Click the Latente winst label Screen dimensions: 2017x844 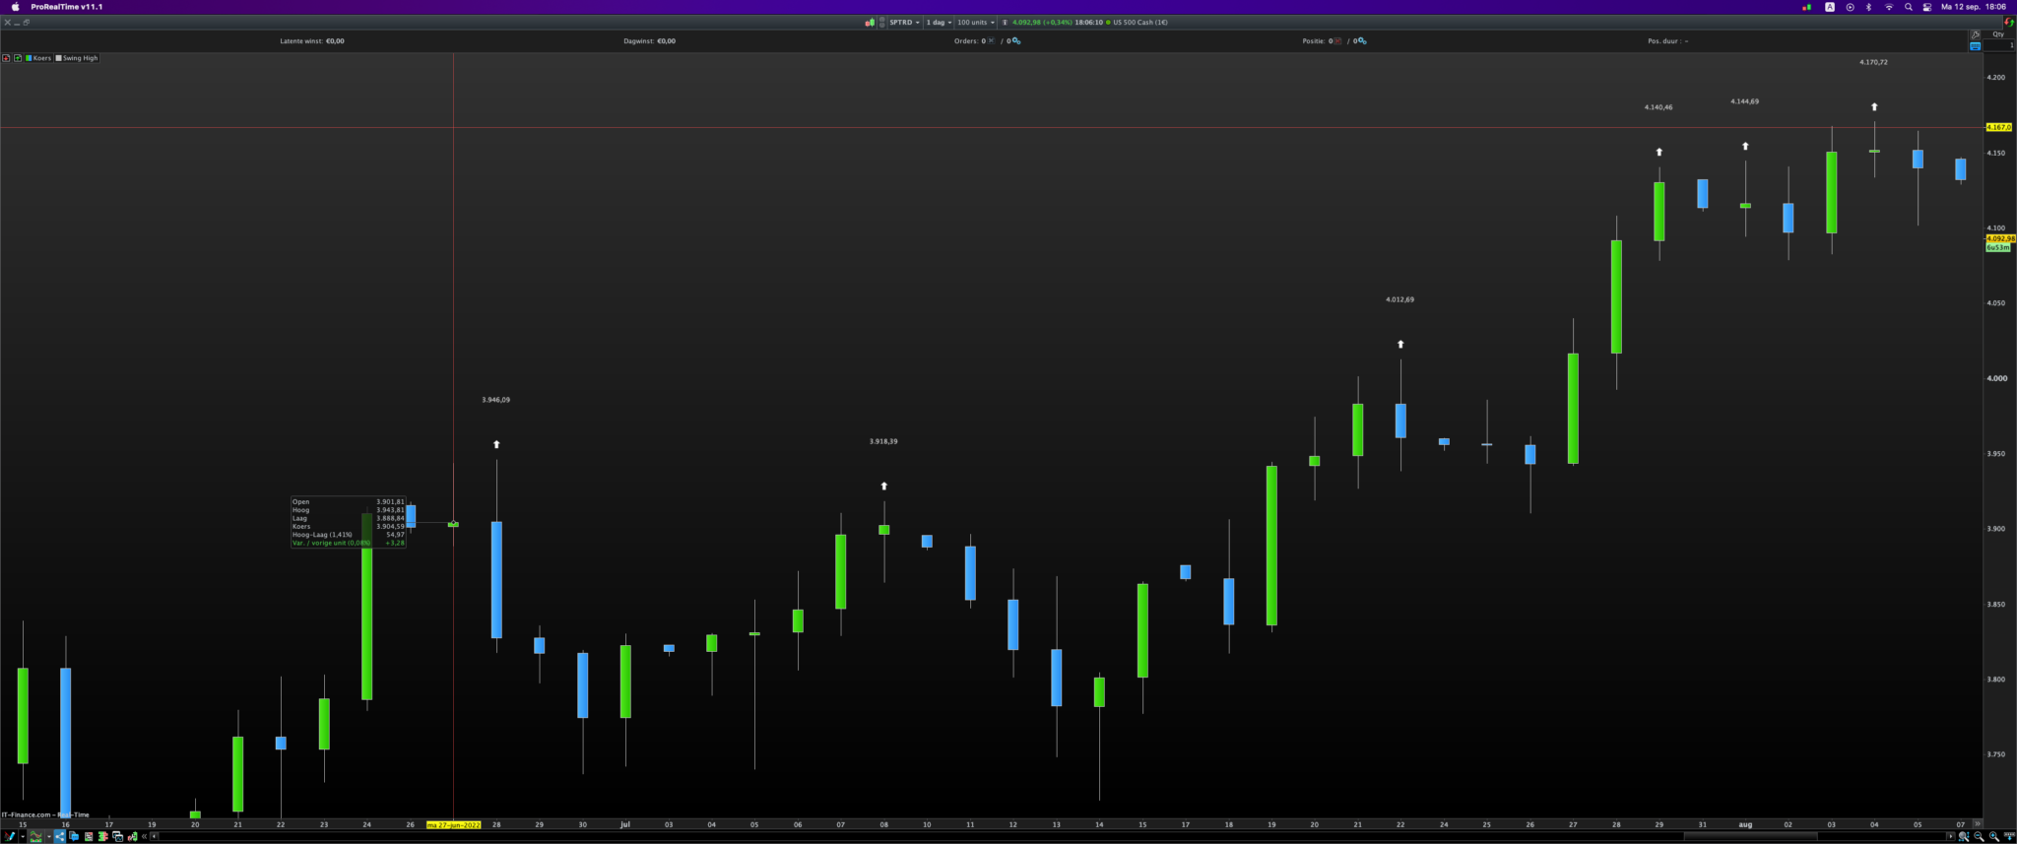(x=301, y=41)
